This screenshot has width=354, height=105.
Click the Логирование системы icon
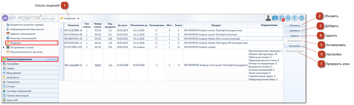click(x=8, y=47)
